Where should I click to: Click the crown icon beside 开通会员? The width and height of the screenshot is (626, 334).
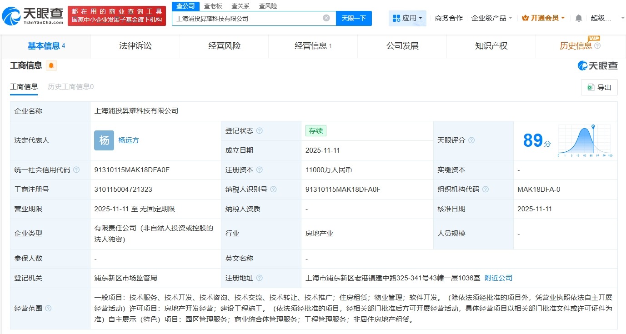(525, 18)
